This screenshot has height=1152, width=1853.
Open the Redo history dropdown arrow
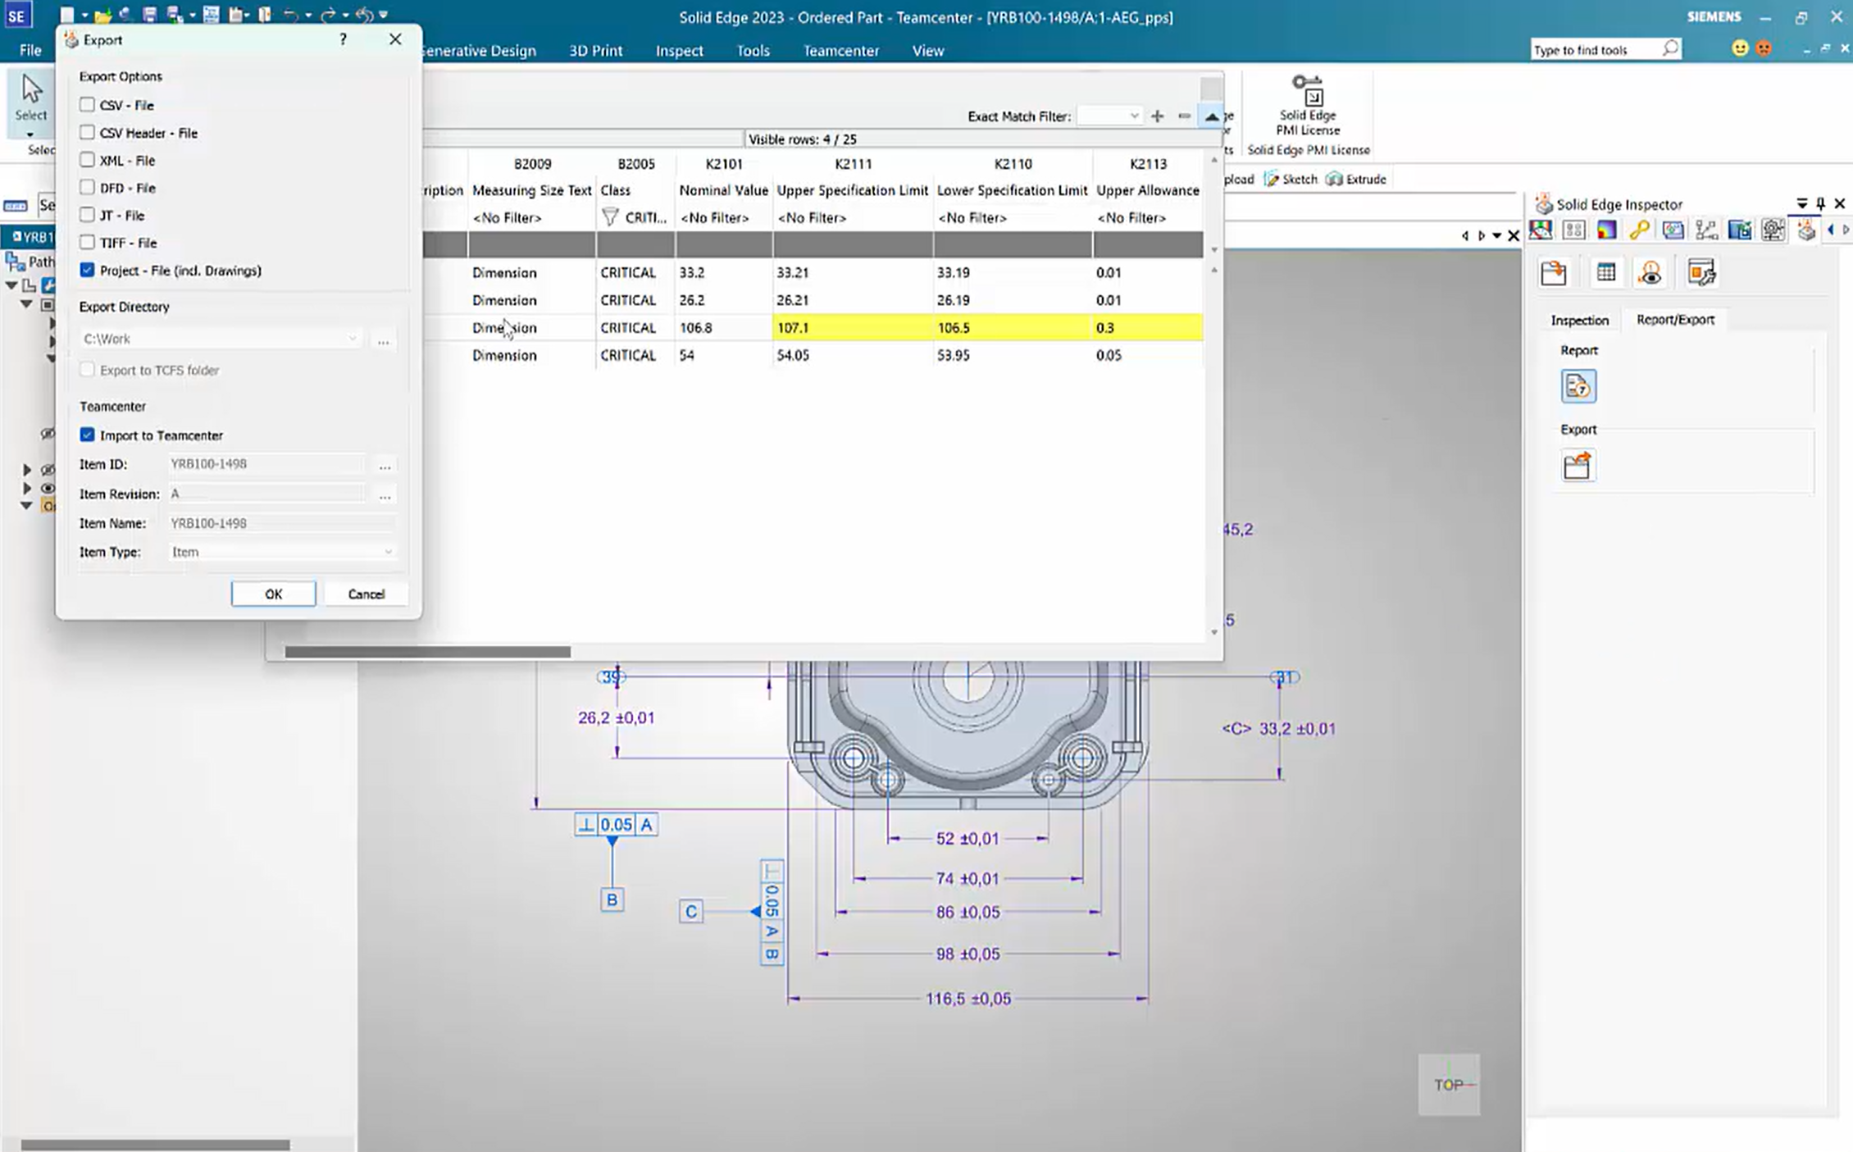345,15
